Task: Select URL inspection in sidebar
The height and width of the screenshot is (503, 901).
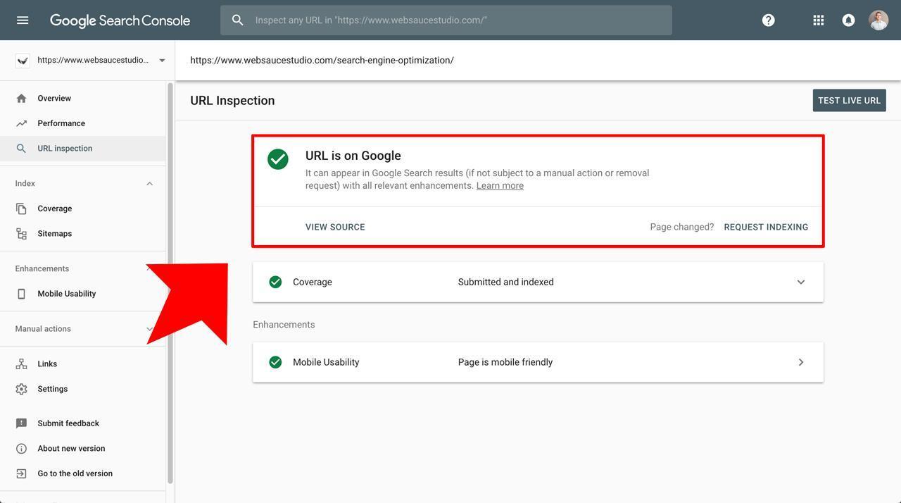Action: [83, 149]
